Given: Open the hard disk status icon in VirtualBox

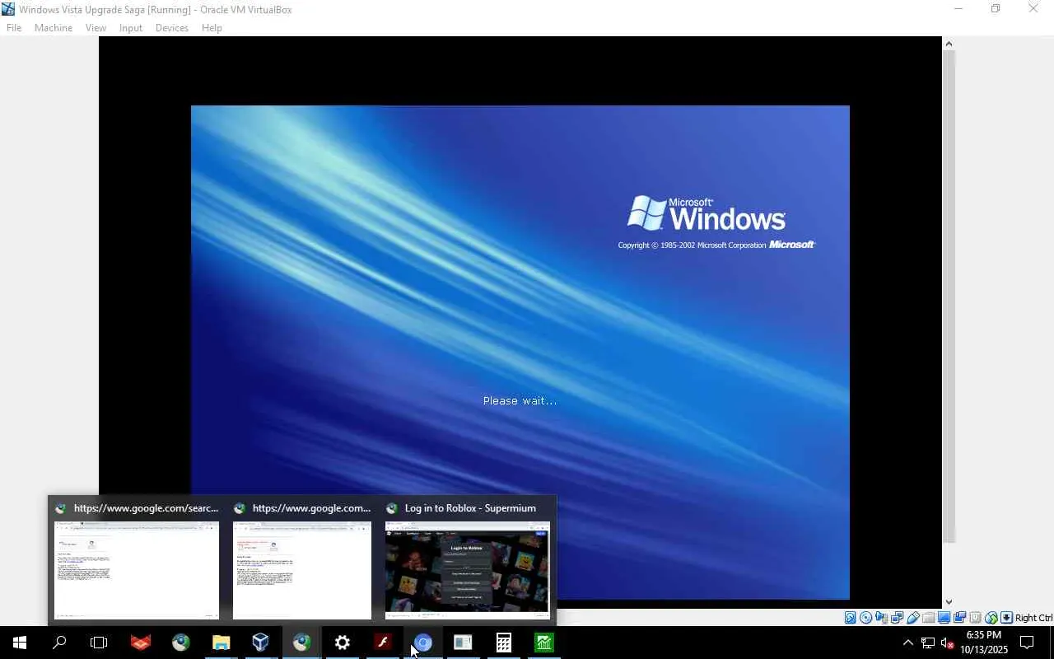Looking at the screenshot, I should click(850, 618).
